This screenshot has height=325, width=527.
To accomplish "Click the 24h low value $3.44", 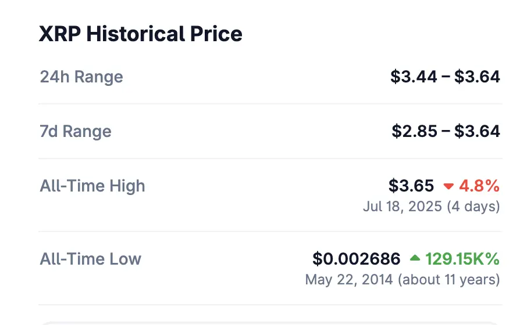I will 414,77.
